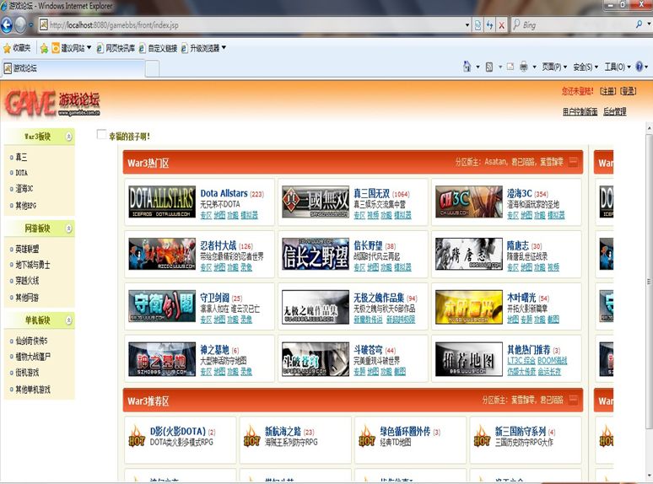Image resolution: width=653 pixels, height=484 pixels.
Task: Open the 网页快讯库 favorites bar item
Action: click(116, 48)
